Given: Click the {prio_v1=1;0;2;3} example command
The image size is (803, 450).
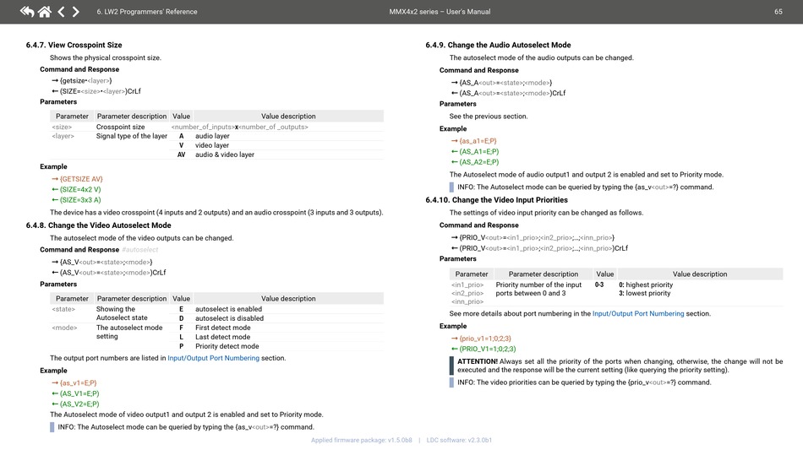Looking at the screenshot, I should point(485,338).
